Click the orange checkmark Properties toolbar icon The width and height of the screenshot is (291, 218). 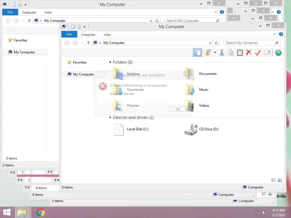pyautogui.click(x=258, y=53)
